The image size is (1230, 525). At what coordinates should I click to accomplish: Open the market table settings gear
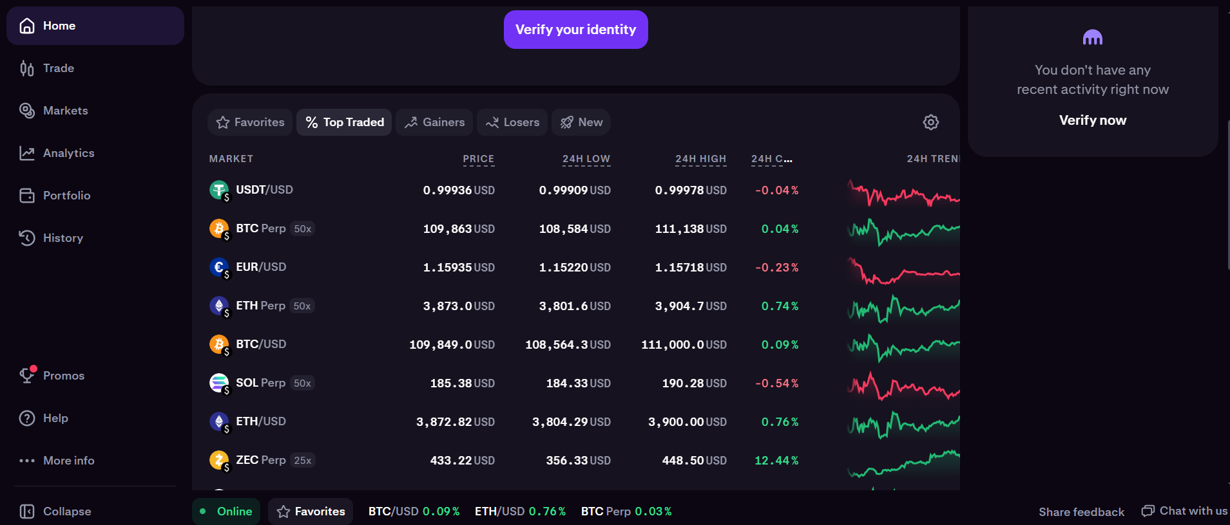[930, 122]
